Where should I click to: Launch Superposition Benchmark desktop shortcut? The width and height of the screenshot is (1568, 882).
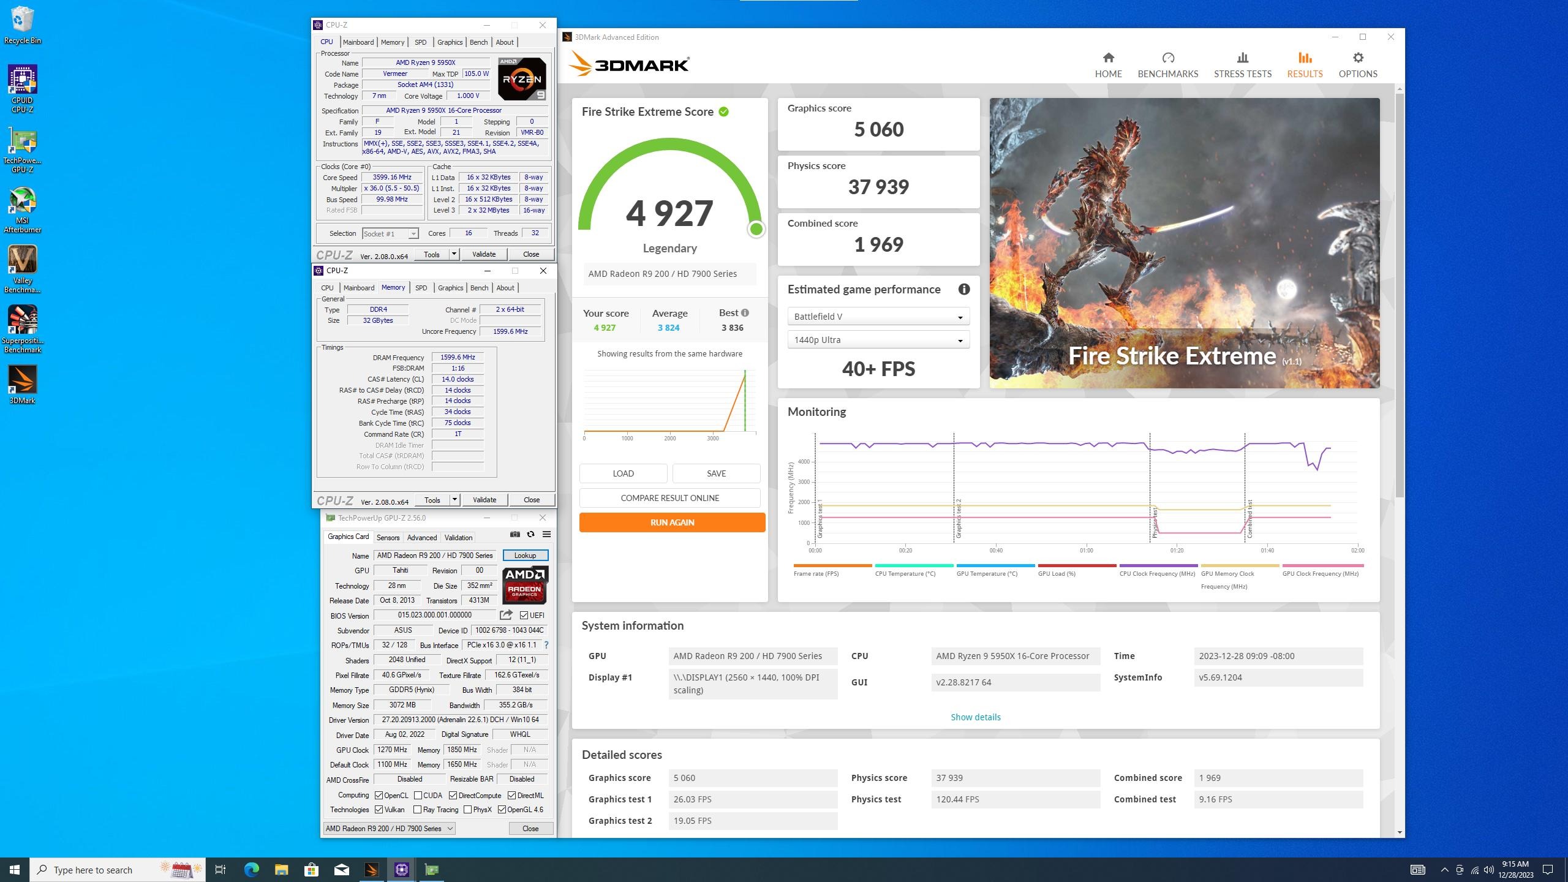(23, 330)
